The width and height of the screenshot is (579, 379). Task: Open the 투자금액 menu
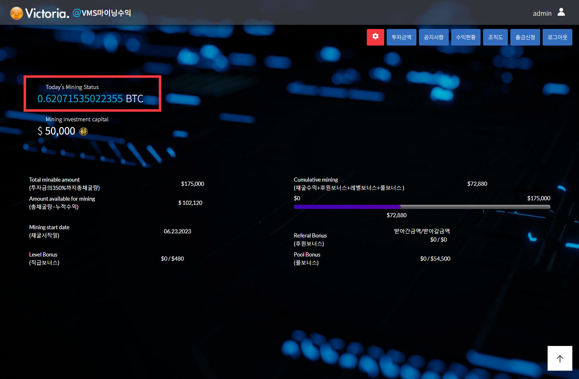pyautogui.click(x=401, y=37)
